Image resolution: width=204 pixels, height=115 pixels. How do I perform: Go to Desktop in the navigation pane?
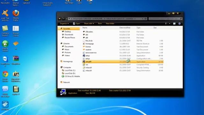[x=68, y=32]
